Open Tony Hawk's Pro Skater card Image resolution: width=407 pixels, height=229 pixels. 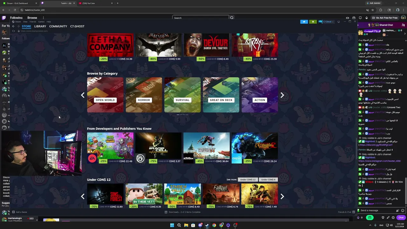click(206, 148)
